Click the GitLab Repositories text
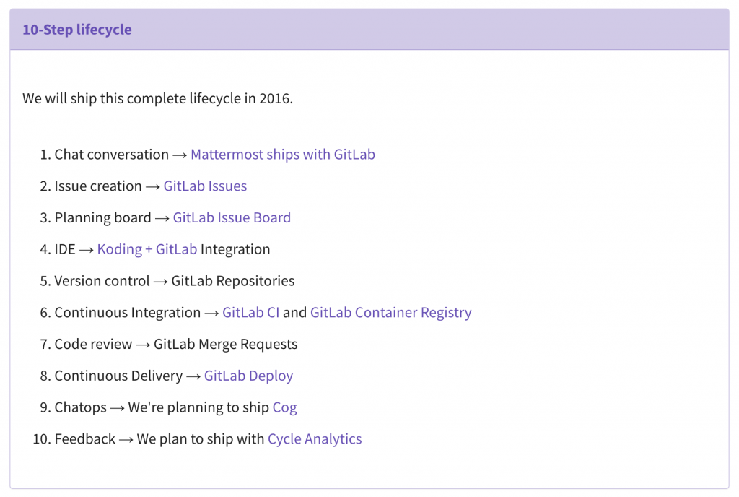The image size is (739, 497). click(x=232, y=281)
